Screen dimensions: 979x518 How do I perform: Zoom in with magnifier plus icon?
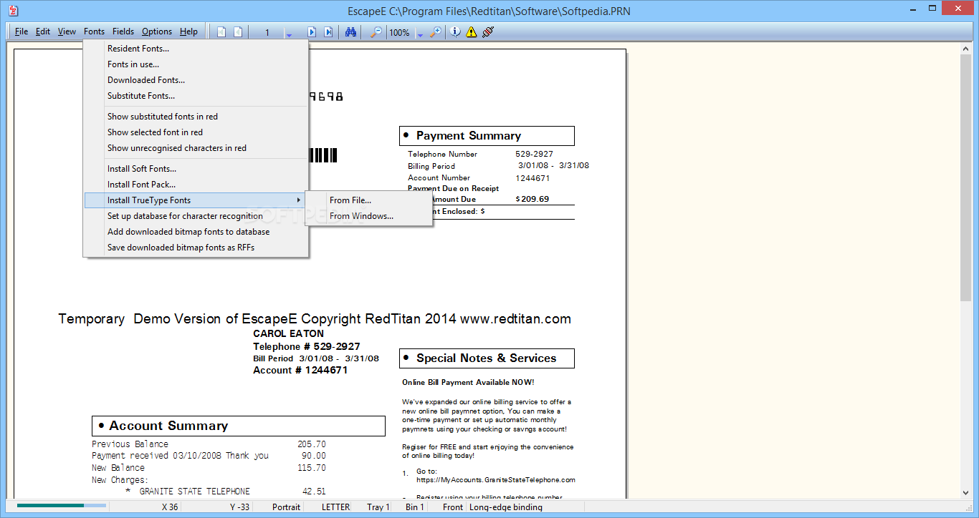(435, 31)
